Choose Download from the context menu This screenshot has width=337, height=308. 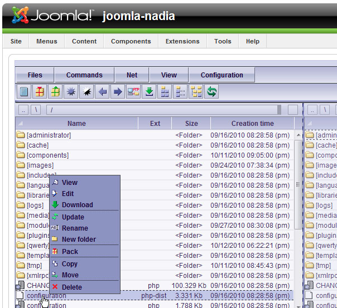pyautogui.click(x=77, y=205)
